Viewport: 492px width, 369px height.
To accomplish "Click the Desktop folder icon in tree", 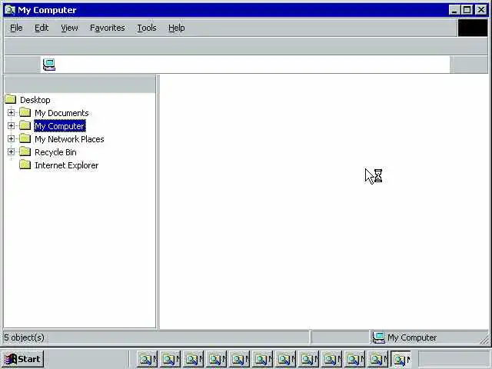I will tap(10, 99).
